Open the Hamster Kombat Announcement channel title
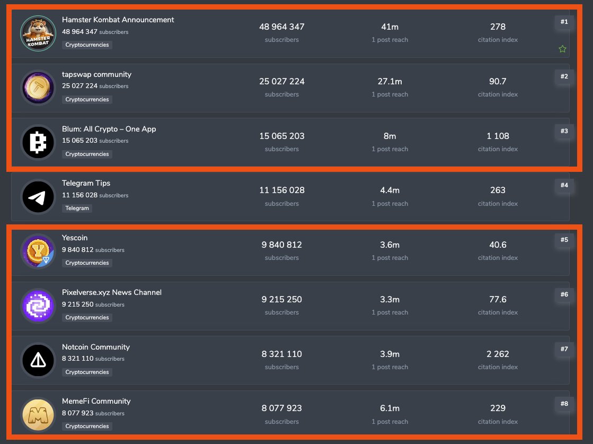 118,20
